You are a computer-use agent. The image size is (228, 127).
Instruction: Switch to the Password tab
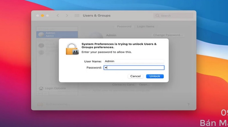[124, 26]
